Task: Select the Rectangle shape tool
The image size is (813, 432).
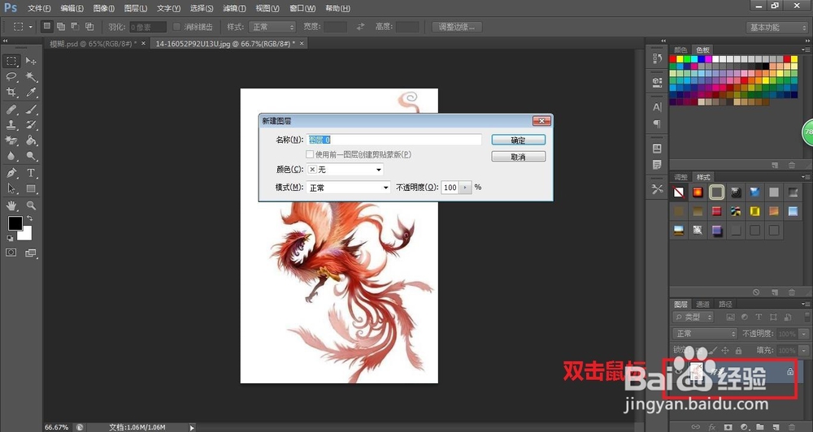Action: click(x=31, y=188)
